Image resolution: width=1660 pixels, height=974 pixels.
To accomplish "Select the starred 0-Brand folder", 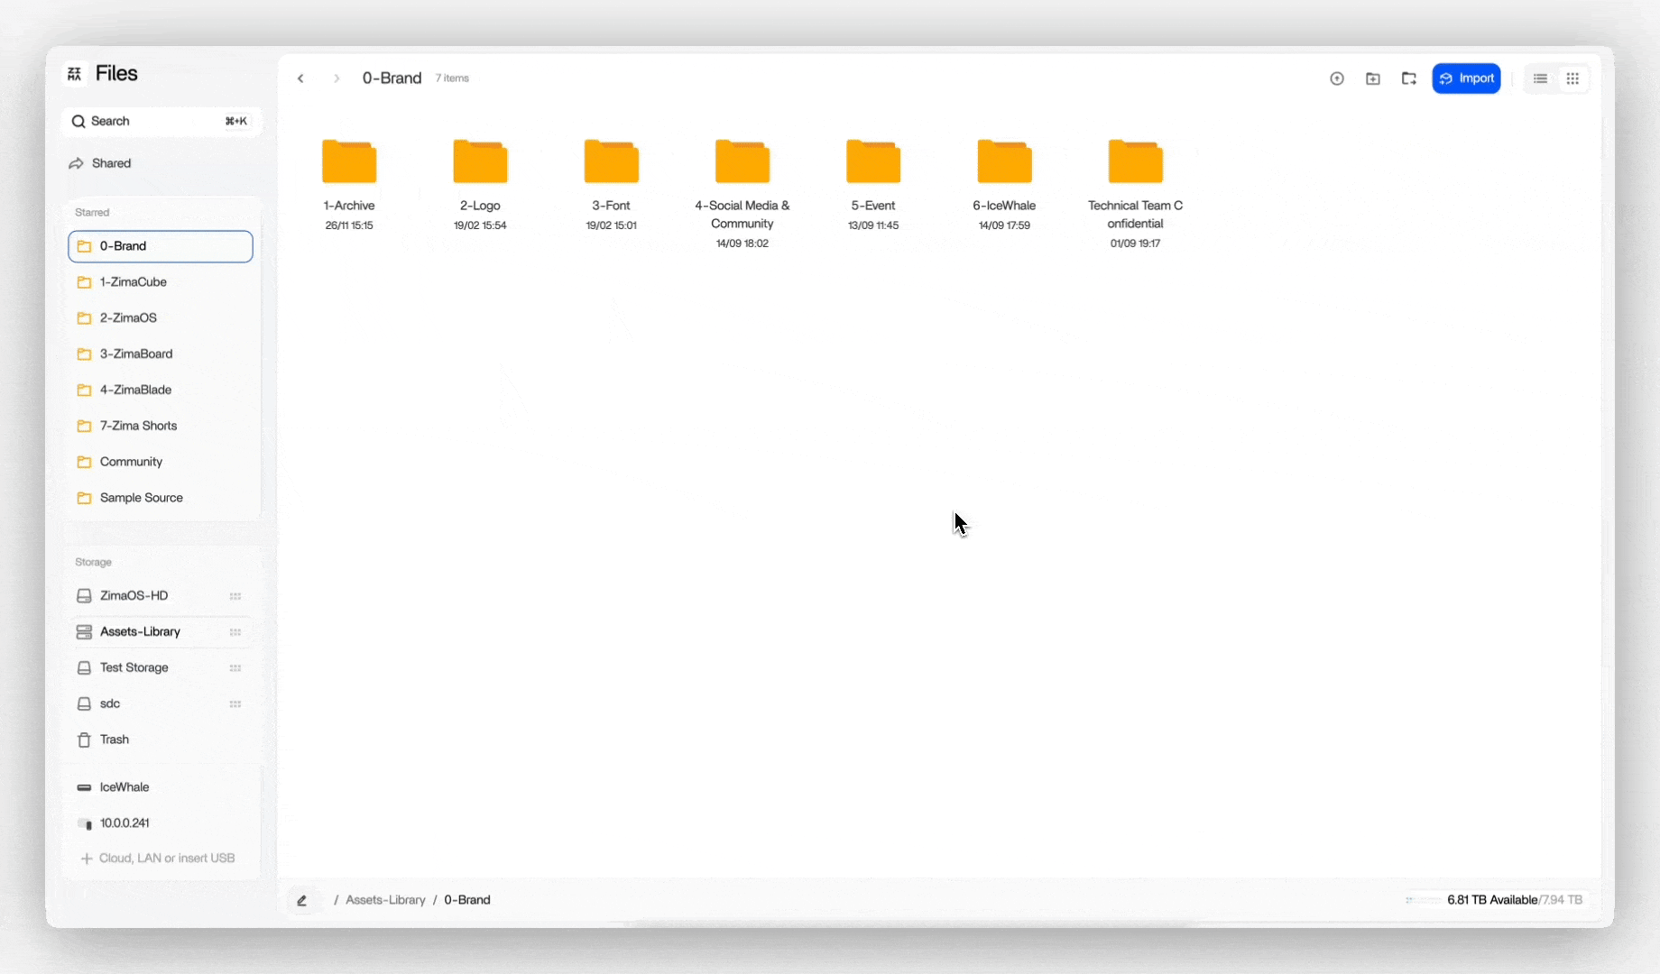I will 161,246.
